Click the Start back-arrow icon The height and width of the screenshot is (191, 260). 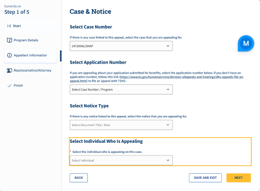(9, 26)
